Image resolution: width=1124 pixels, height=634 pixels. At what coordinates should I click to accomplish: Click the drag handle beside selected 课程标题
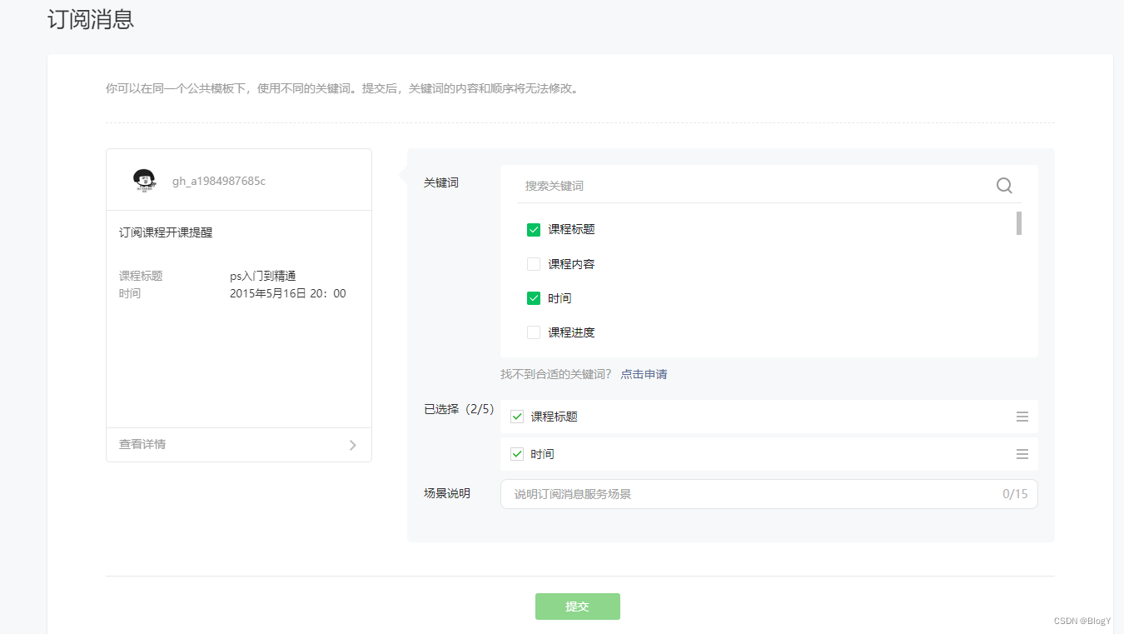1022,417
